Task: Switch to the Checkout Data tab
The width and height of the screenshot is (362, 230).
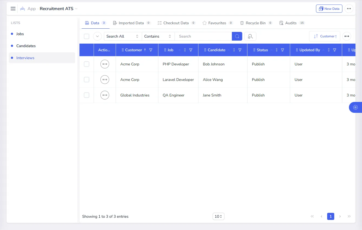Action: (x=176, y=23)
